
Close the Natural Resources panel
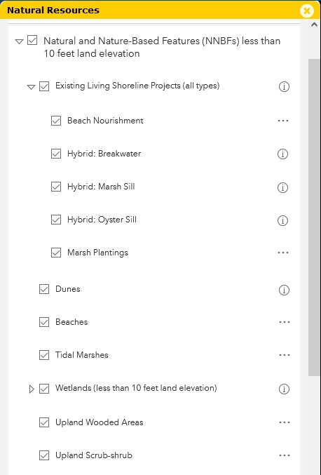tap(307, 11)
